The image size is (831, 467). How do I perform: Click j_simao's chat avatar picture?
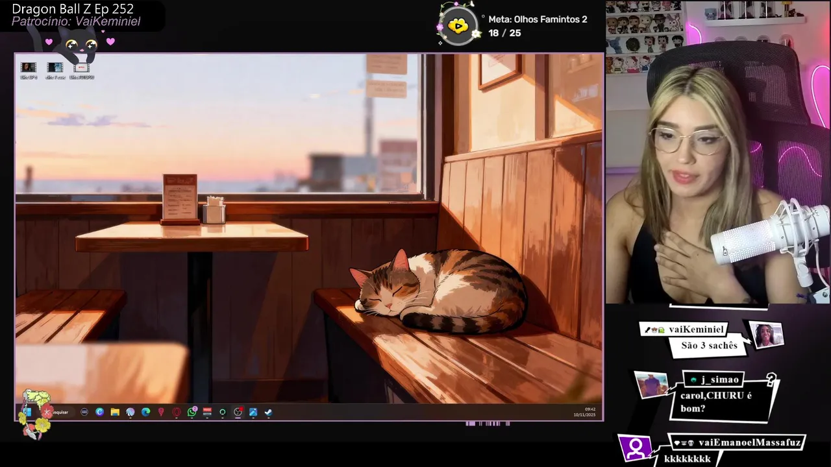tap(651, 385)
